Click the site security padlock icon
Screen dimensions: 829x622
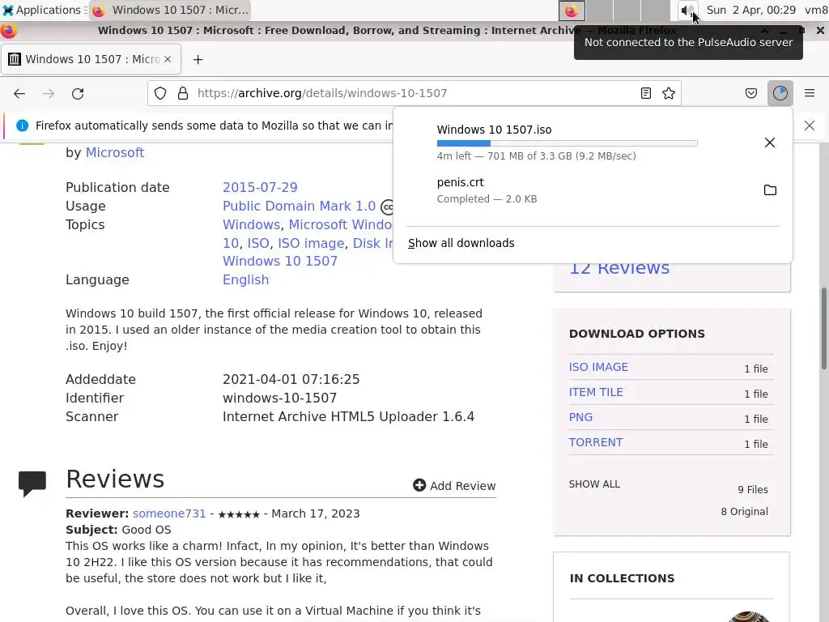tap(183, 94)
